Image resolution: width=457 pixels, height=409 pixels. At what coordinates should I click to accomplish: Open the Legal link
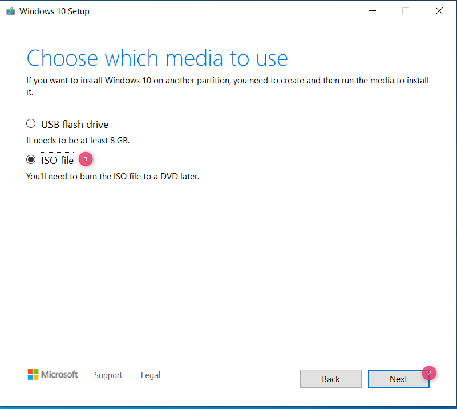pyautogui.click(x=151, y=375)
